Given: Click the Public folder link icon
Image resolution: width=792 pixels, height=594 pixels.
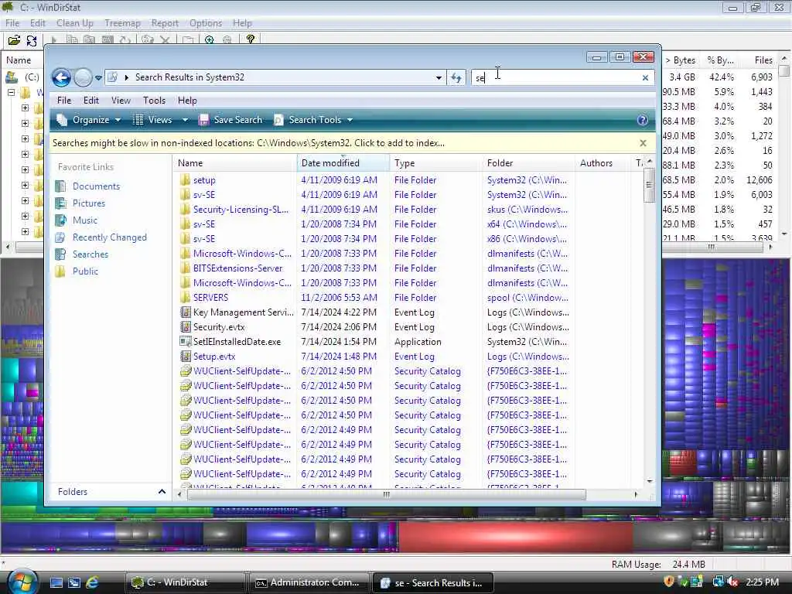Looking at the screenshot, I should [x=60, y=271].
